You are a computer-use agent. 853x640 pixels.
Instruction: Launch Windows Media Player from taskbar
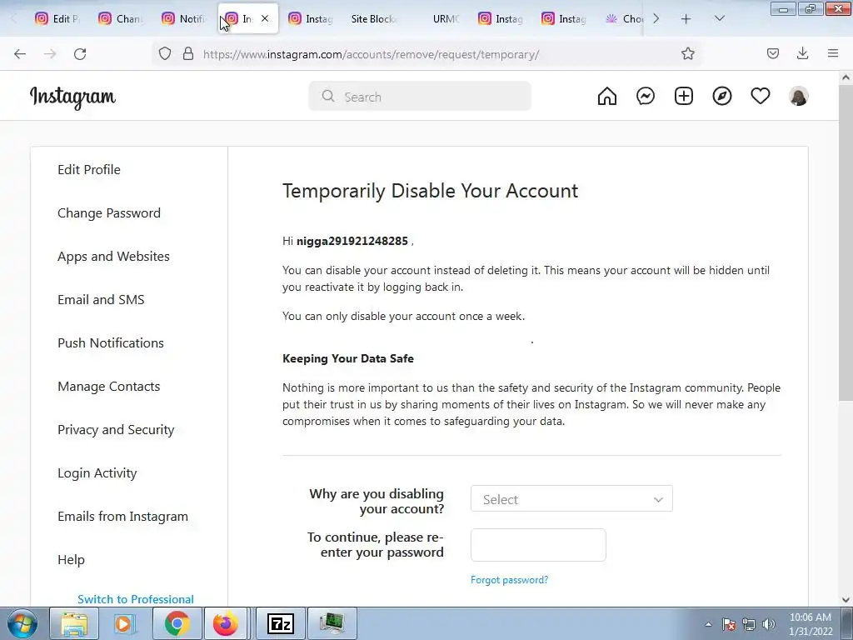tap(125, 623)
